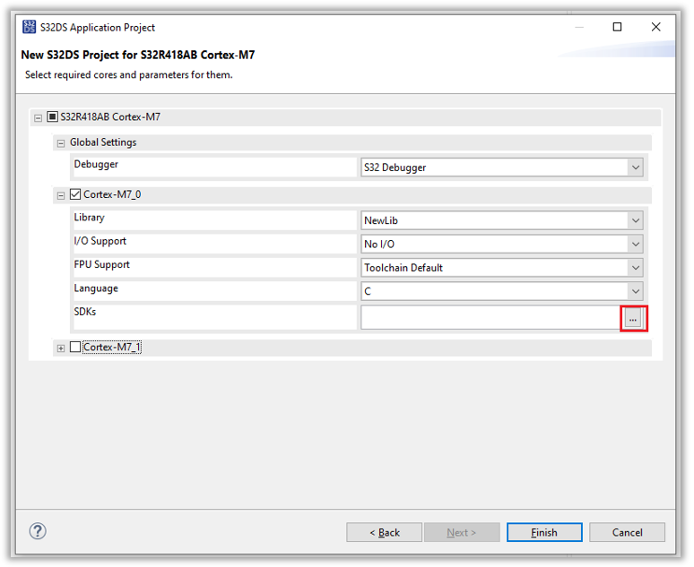Expand the Cortex-M7_1 tree node
This screenshot has width=694, height=567.
point(61,349)
